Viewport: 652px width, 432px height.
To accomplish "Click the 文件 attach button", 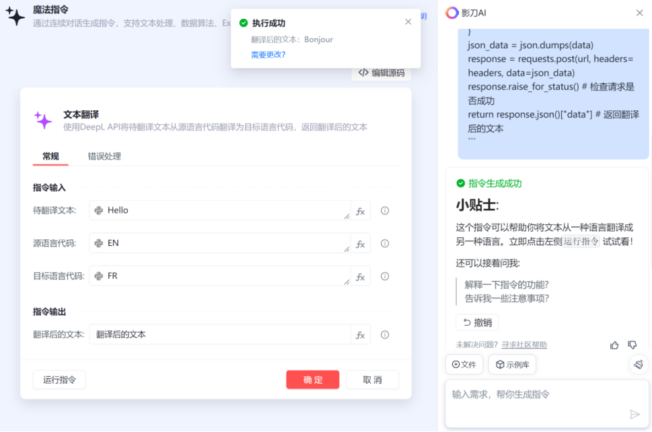I will pos(464,365).
